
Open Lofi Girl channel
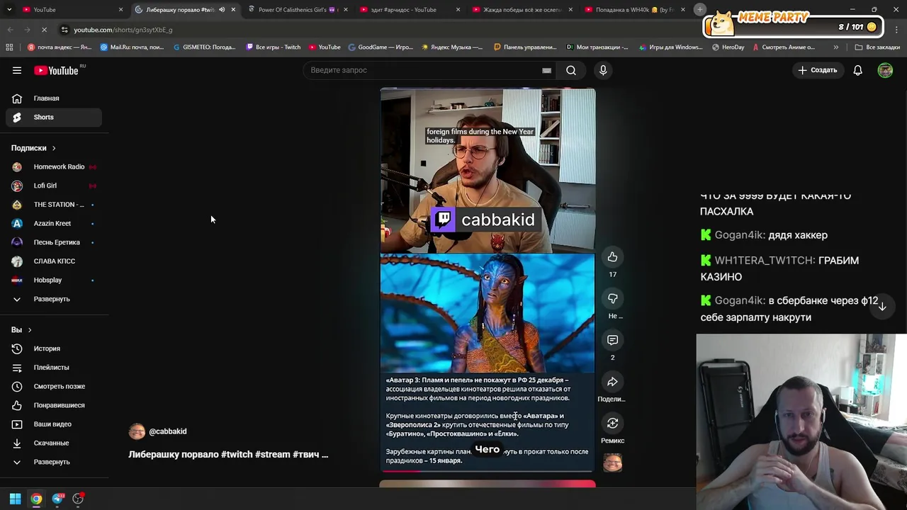[54, 186]
